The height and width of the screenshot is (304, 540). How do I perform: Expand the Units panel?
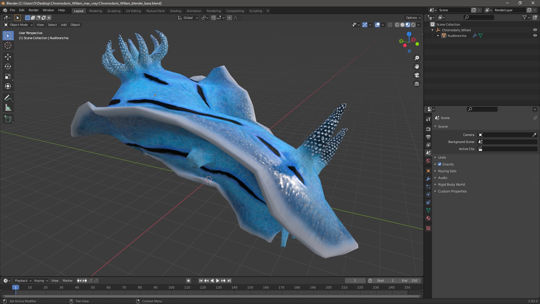click(x=442, y=158)
